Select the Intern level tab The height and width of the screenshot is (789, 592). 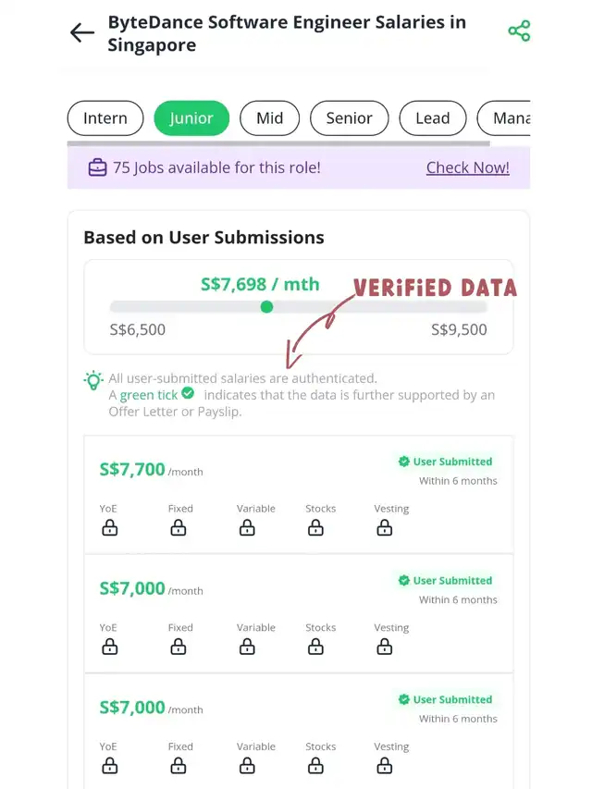(x=105, y=118)
